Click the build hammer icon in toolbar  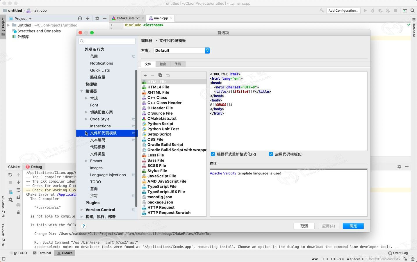[x=322, y=10]
